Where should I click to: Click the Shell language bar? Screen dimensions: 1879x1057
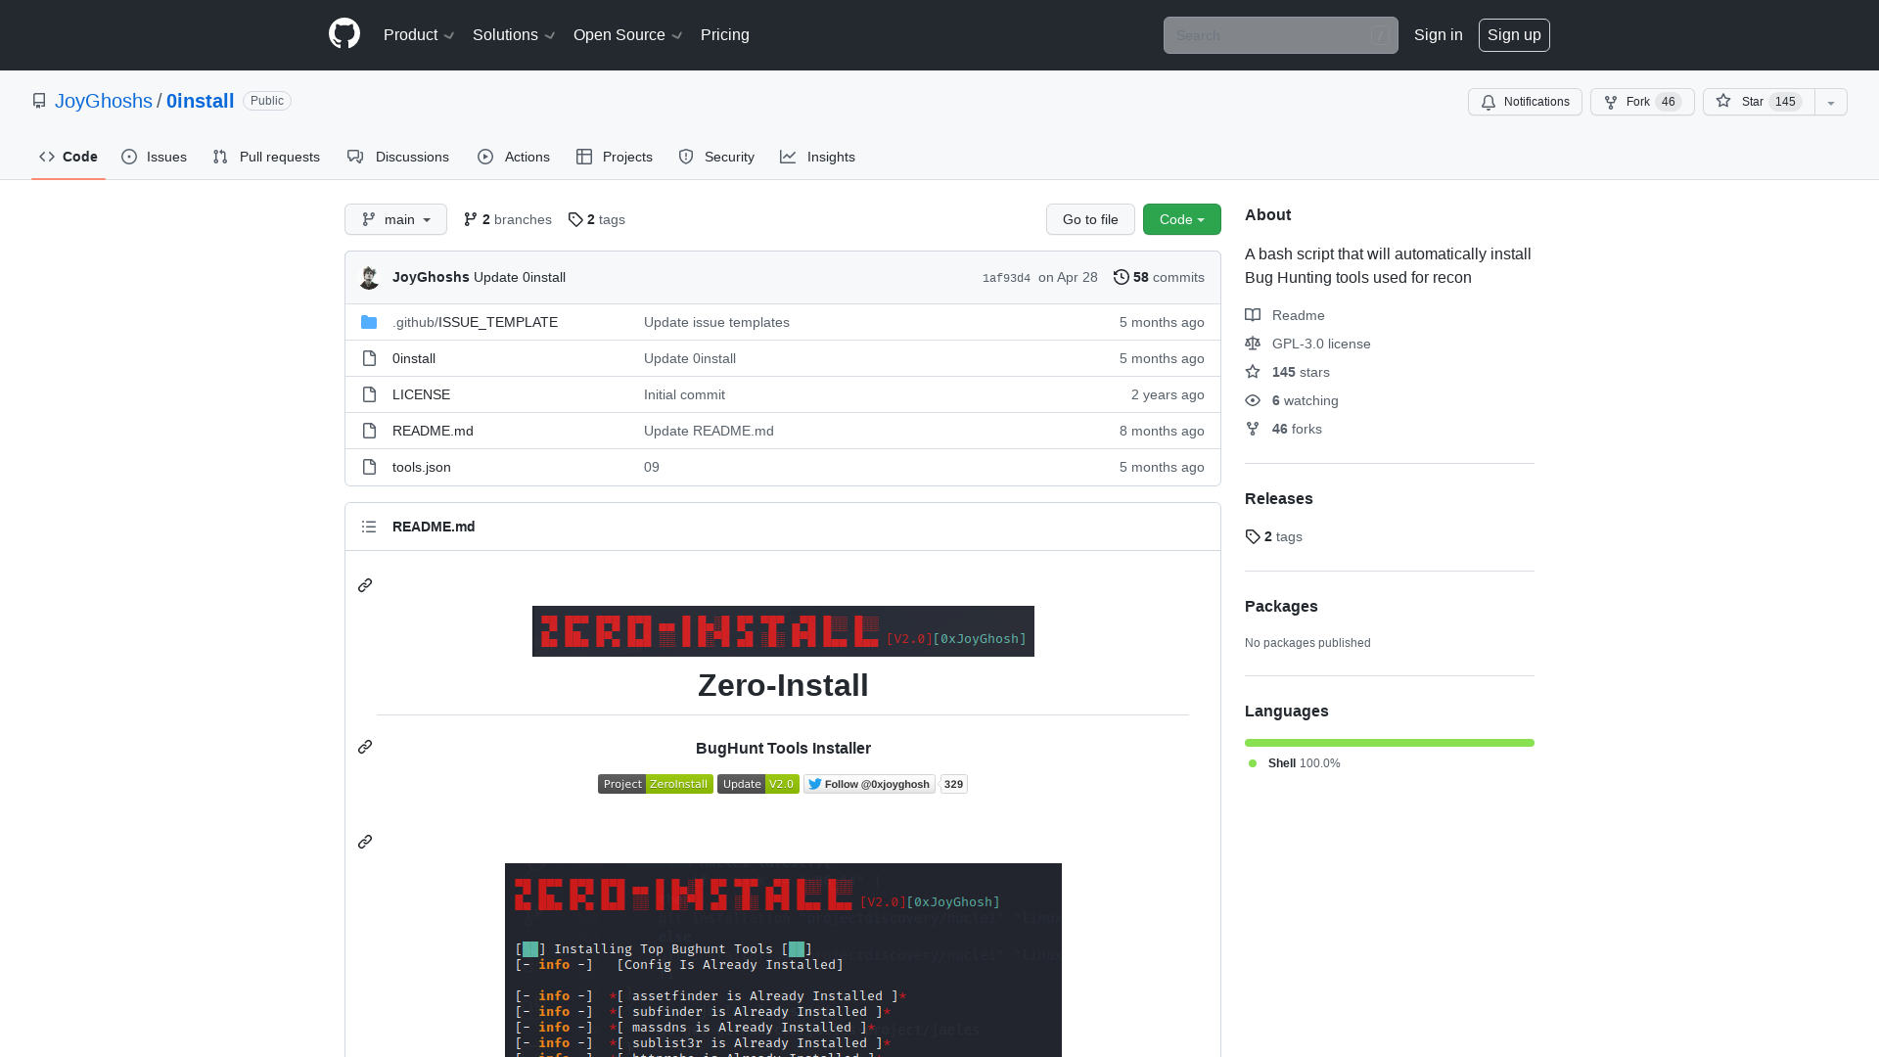pyautogui.click(x=1390, y=743)
